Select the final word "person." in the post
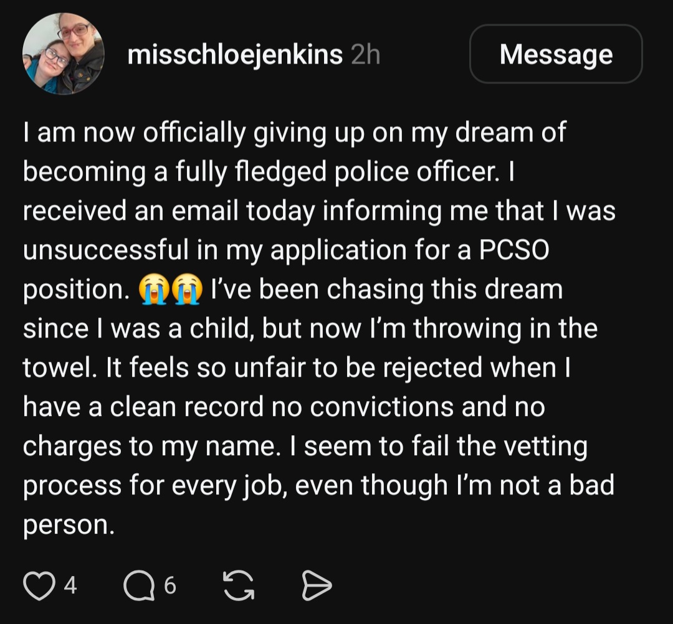This screenshot has height=624, width=673. (69, 526)
